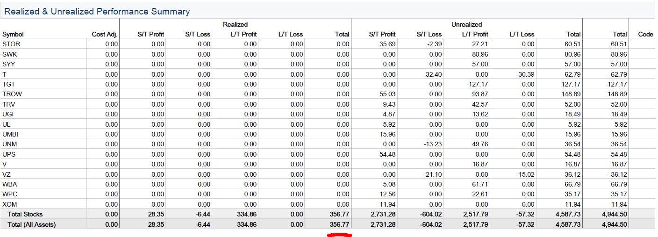Click the TRV symbol cell
Image resolution: width=658 pixels, height=237 pixels.
9,104
